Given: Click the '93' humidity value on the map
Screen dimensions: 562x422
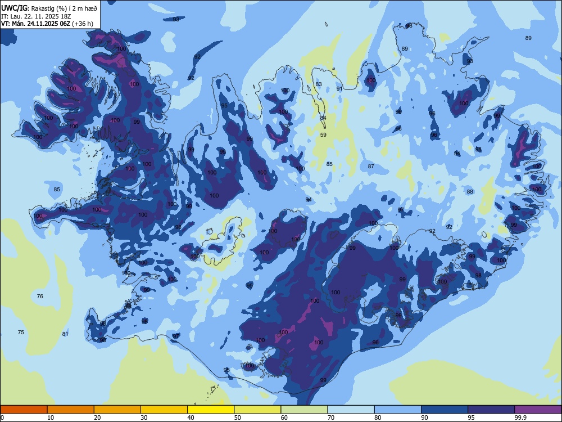Looking at the screenshot, I should pos(176,19).
